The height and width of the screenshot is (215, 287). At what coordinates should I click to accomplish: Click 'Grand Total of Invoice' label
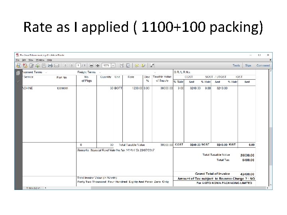point(212,174)
